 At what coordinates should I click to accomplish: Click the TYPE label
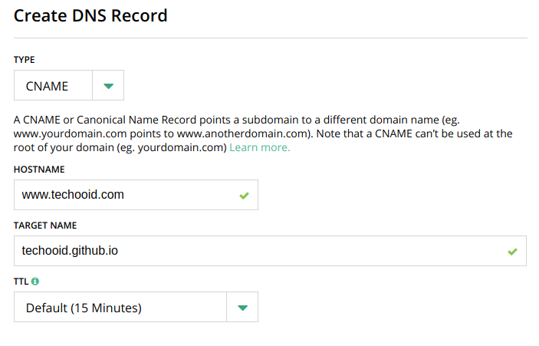25,60
